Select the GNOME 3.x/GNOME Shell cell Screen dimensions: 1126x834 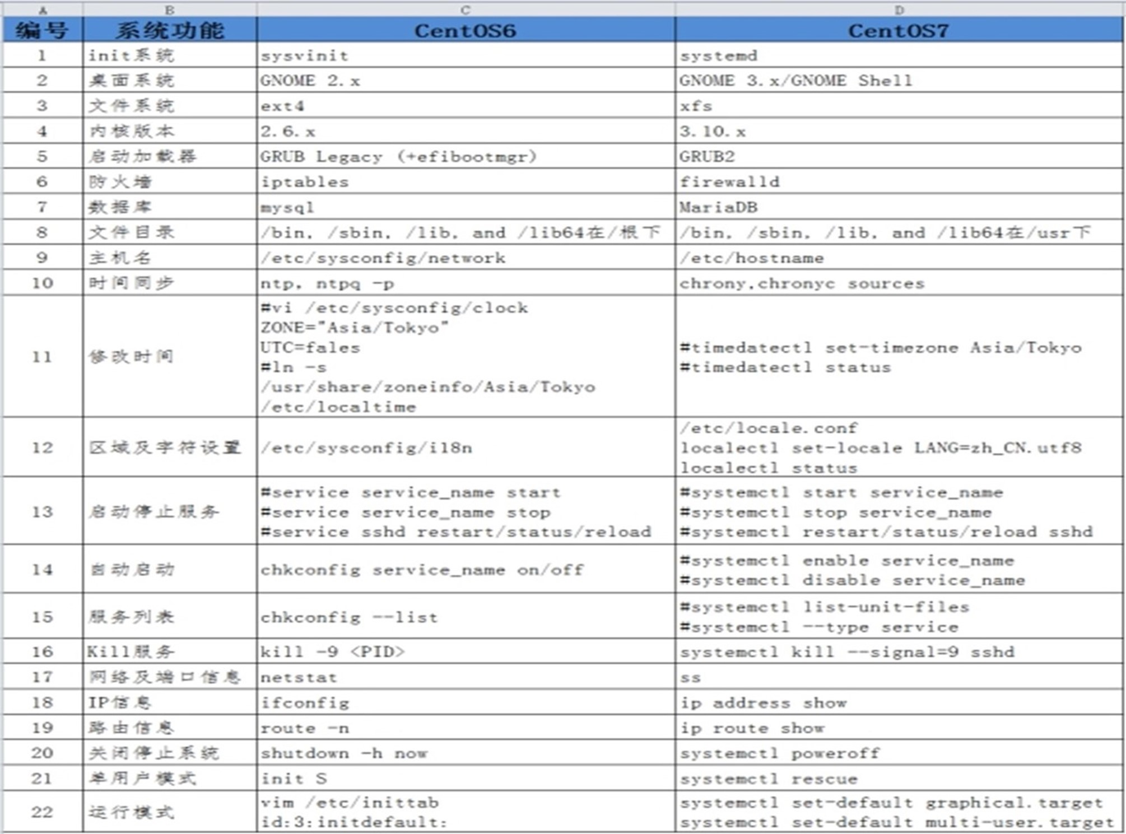pyautogui.click(x=899, y=81)
